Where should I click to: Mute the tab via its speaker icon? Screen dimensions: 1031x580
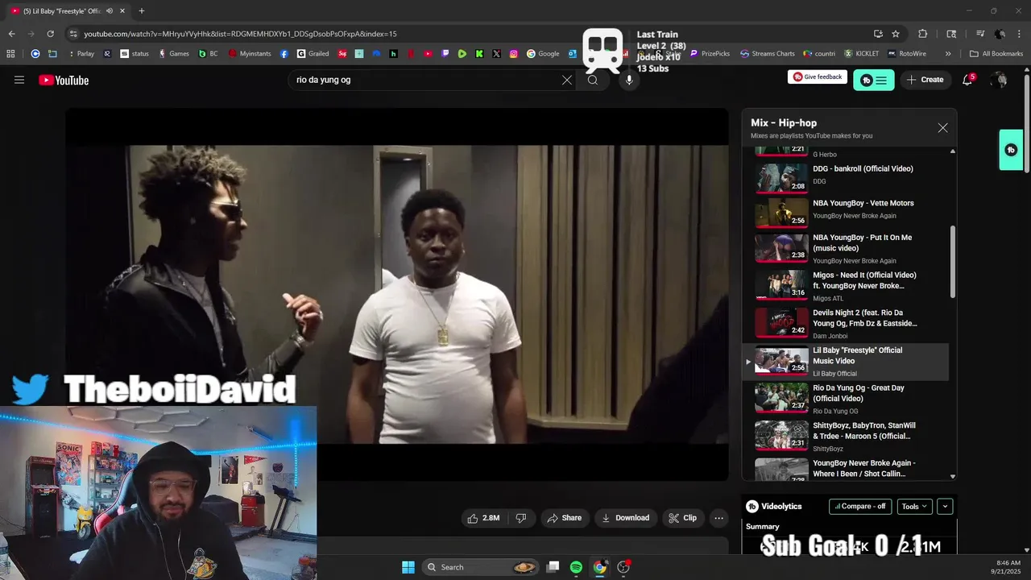point(110,11)
